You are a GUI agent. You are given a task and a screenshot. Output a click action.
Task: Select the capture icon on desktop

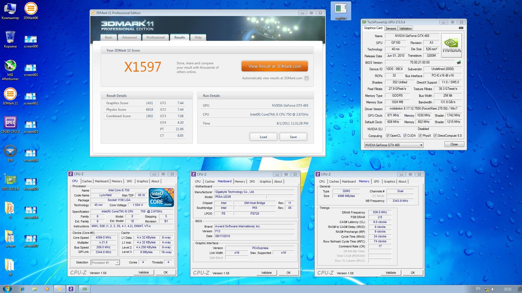pyautogui.click(x=341, y=11)
